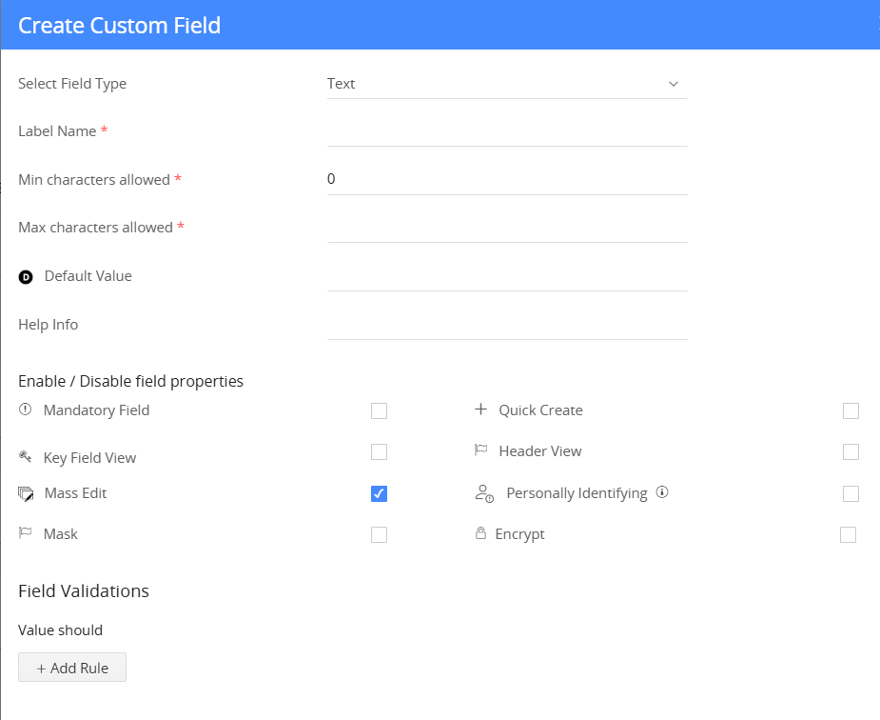Screen dimensions: 880x720
Task: Click the Quick Create plus icon
Action: coord(480,410)
